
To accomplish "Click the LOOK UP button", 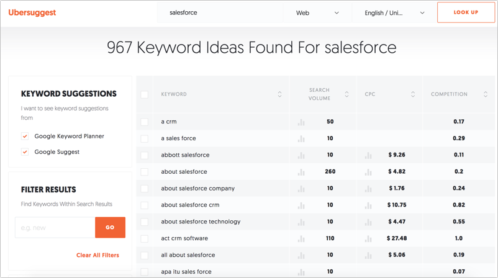I will (x=466, y=12).
